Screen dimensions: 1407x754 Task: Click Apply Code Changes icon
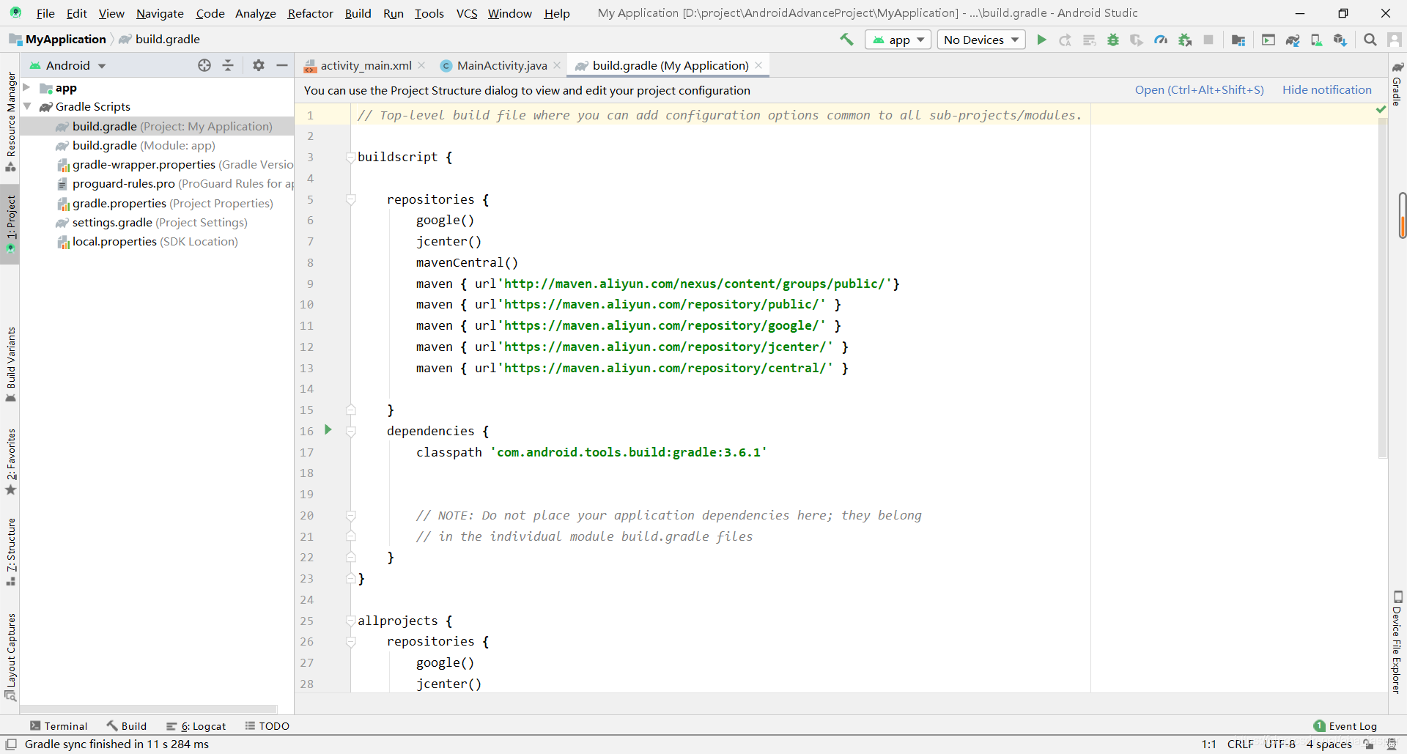click(x=1090, y=40)
